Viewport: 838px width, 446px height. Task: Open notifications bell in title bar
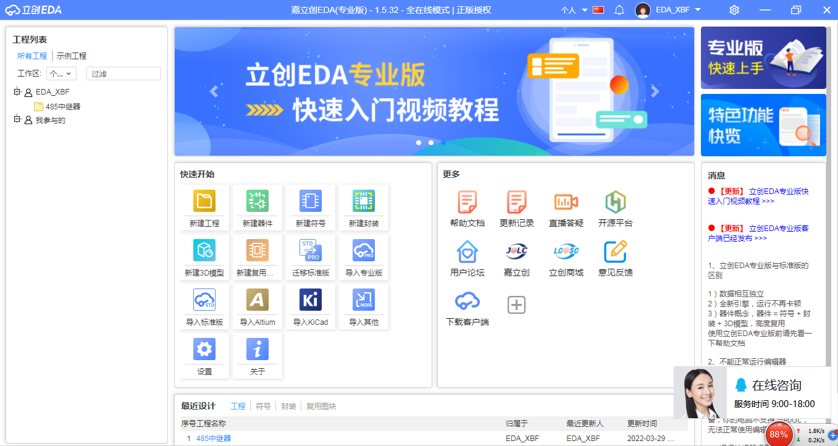tap(620, 10)
